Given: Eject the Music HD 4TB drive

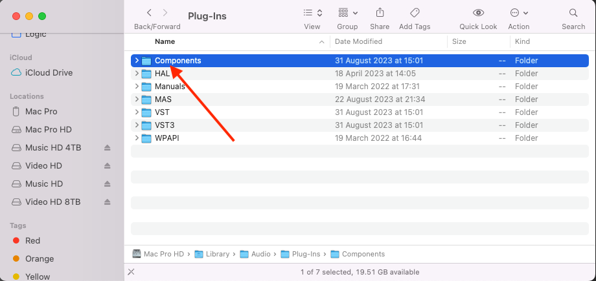Looking at the screenshot, I should (107, 148).
